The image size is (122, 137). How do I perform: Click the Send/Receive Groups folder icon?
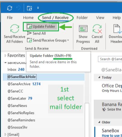pos(29,40)
